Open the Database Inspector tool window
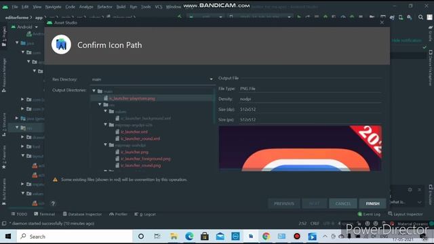 (x=82, y=214)
